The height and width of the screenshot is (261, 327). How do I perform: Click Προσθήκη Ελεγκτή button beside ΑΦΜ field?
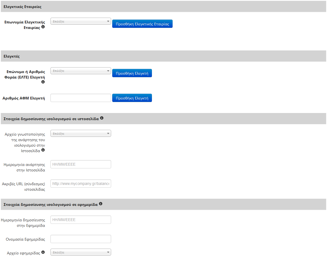[132, 98]
